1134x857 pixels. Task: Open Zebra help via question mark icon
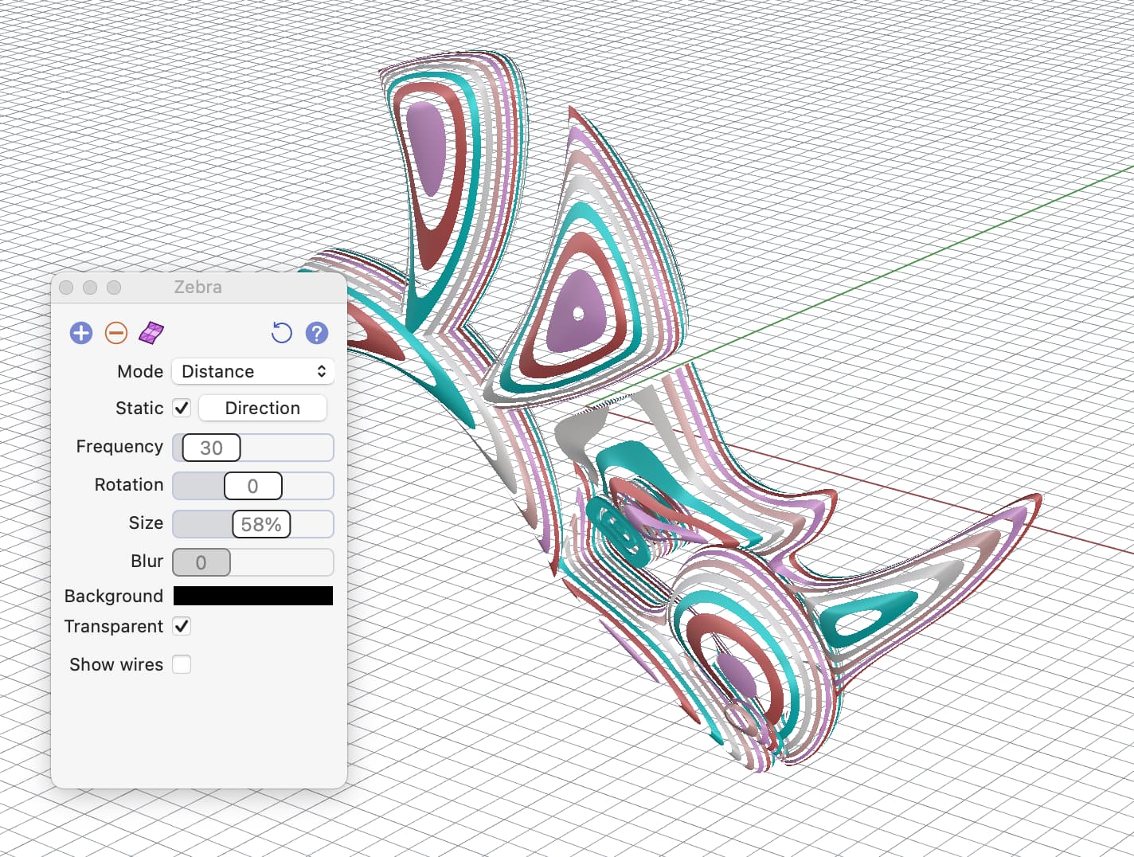tap(317, 333)
